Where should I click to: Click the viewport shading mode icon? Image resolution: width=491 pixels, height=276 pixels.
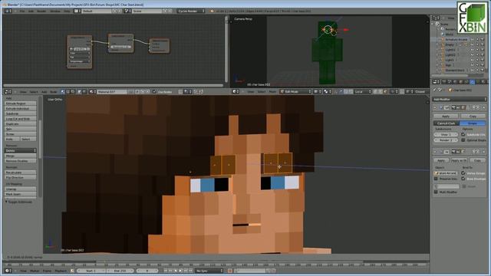317,92
